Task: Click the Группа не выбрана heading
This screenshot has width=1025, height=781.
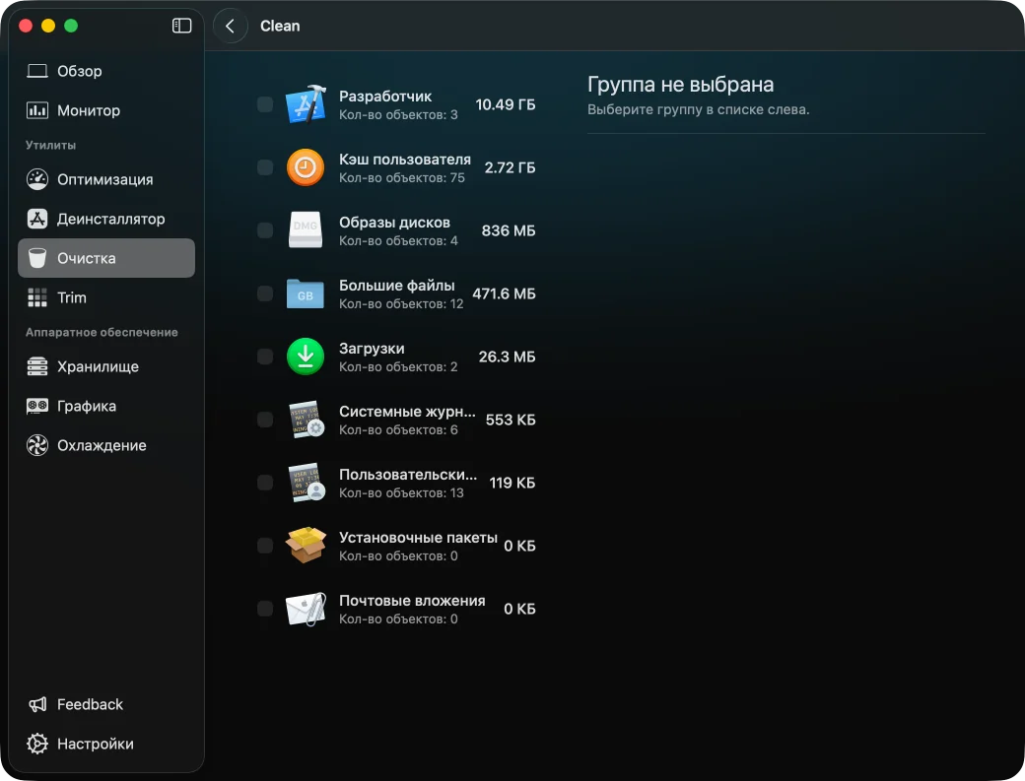Action: 680,85
